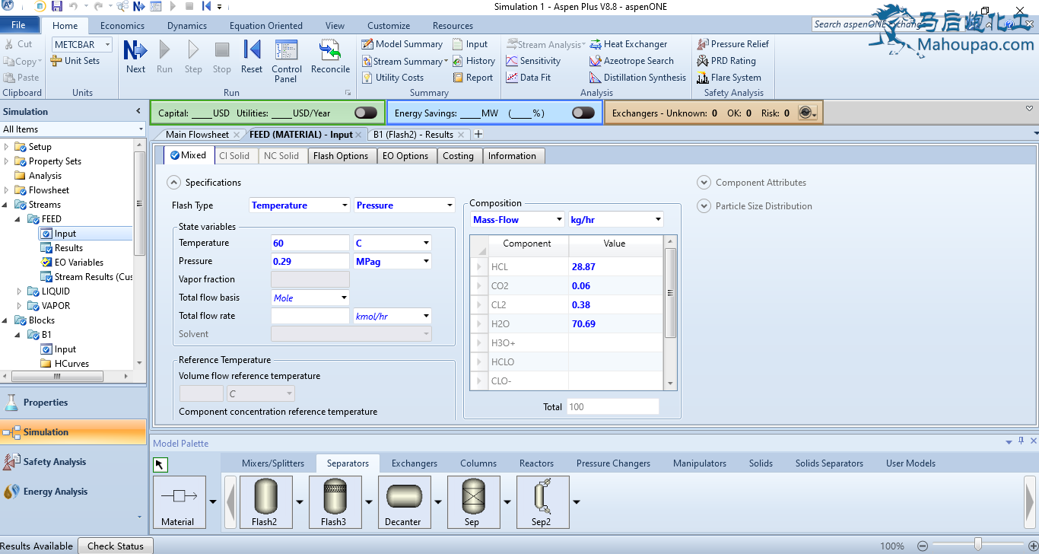1039x554 pixels.
Task: Select the Decanter block icon
Action: click(403, 501)
